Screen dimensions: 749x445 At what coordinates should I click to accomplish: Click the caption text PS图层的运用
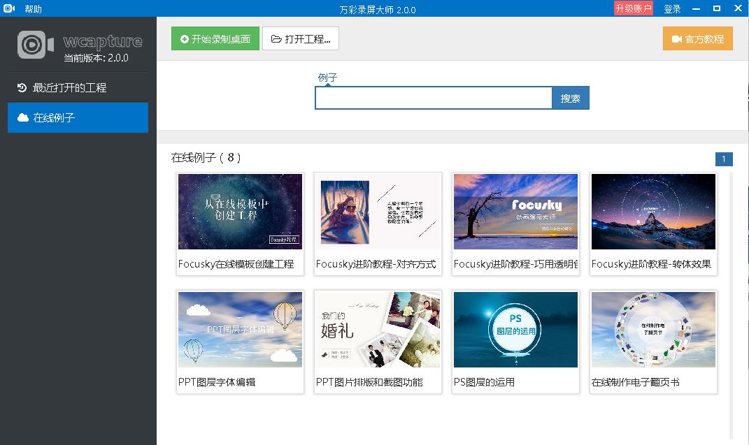point(484,382)
